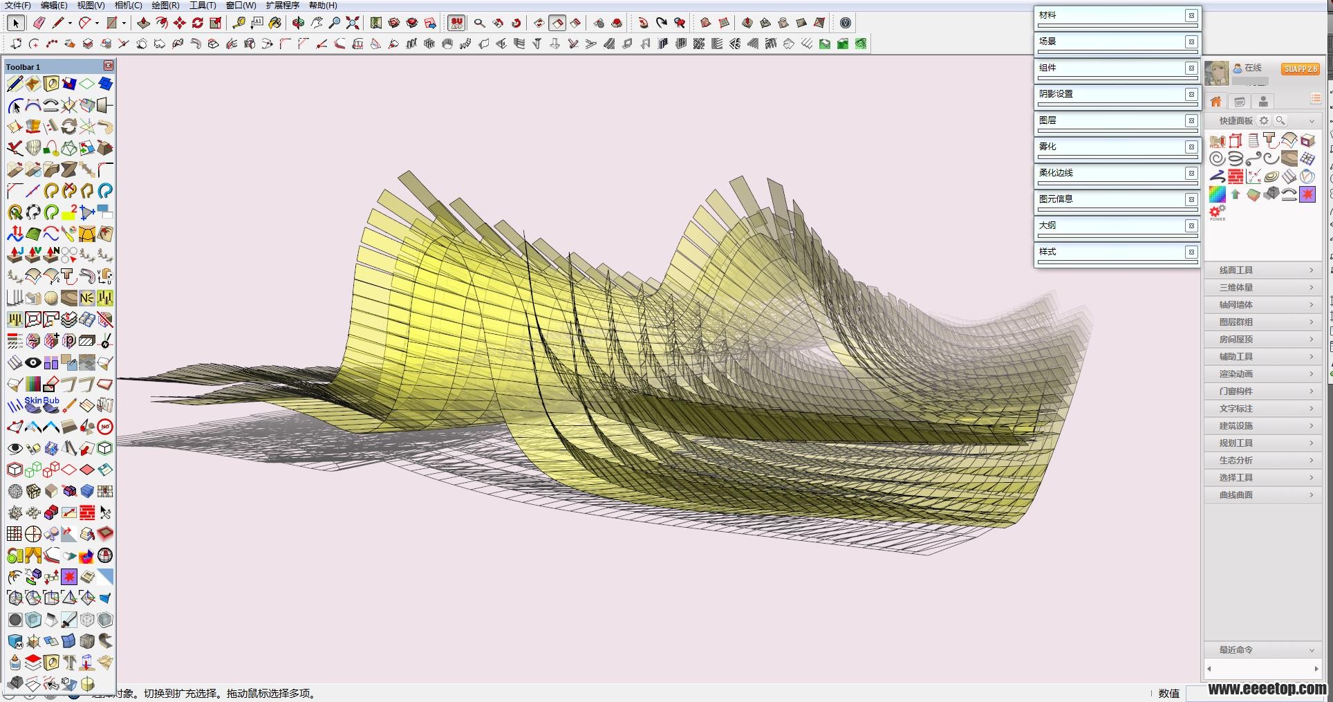Click the SUAPP quick panel search magnifier

click(1280, 120)
